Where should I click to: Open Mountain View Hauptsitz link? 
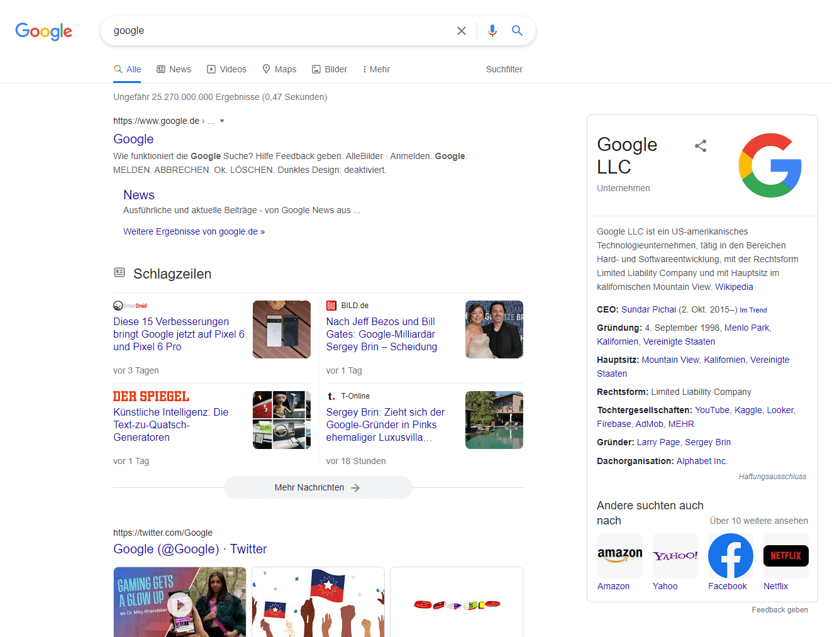(x=670, y=360)
